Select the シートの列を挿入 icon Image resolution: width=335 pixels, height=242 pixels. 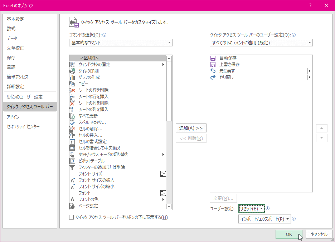click(72, 109)
